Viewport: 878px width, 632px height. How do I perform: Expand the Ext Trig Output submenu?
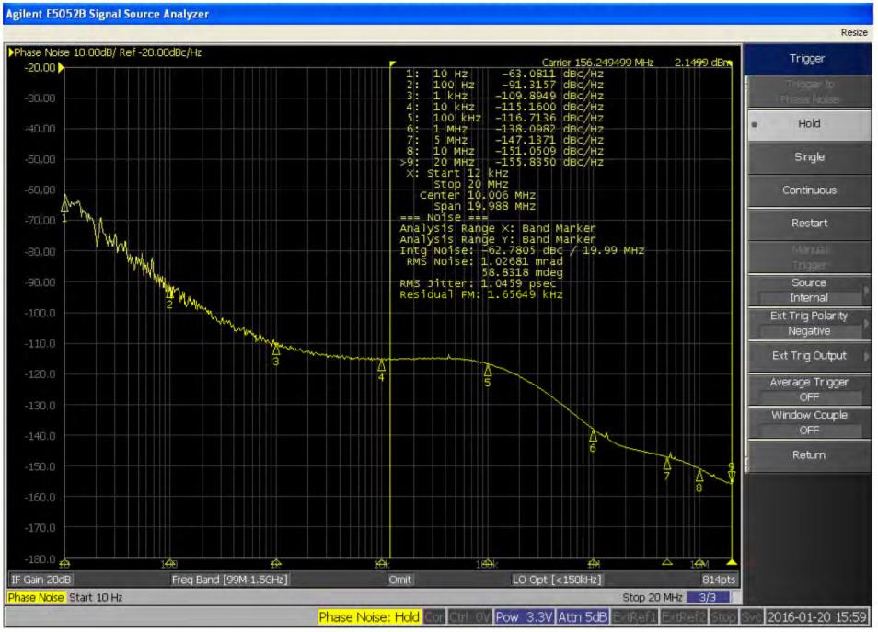[808, 356]
